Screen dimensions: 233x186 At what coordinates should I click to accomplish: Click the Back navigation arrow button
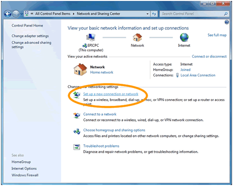pyautogui.click(x=8, y=14)
